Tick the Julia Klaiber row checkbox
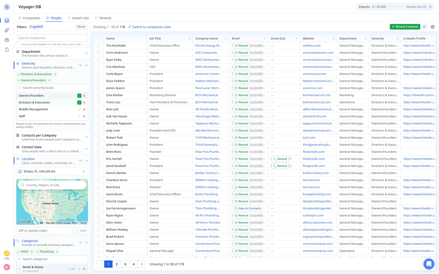The image size is (439, 274). 99,95
